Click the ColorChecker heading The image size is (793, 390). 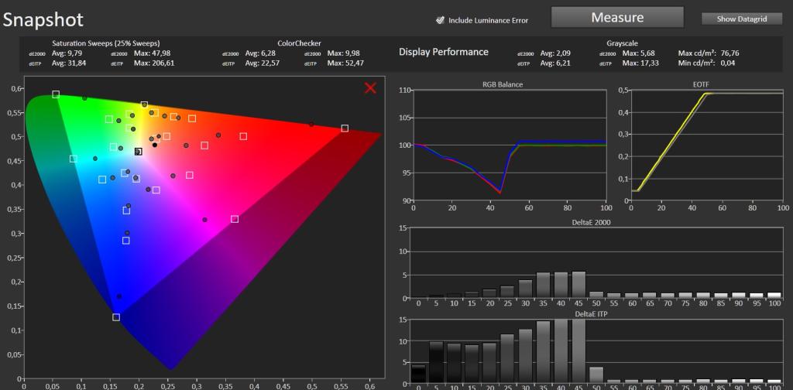pyautogui.click(x=299, y=43)
